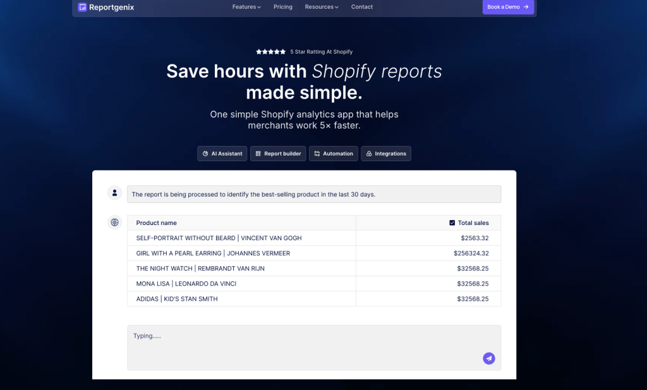This screenshot has width=647, height=390.
Task: Uncheck Total sales in the table header
Action: point(451,222)
